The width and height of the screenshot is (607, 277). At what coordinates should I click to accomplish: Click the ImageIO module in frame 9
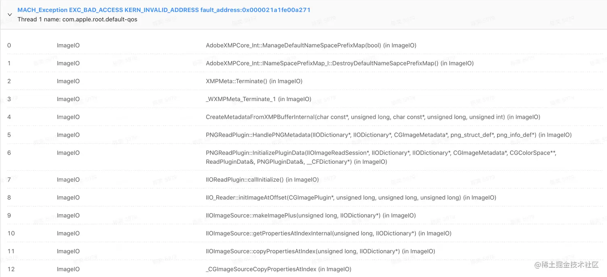tap(68, 216)
